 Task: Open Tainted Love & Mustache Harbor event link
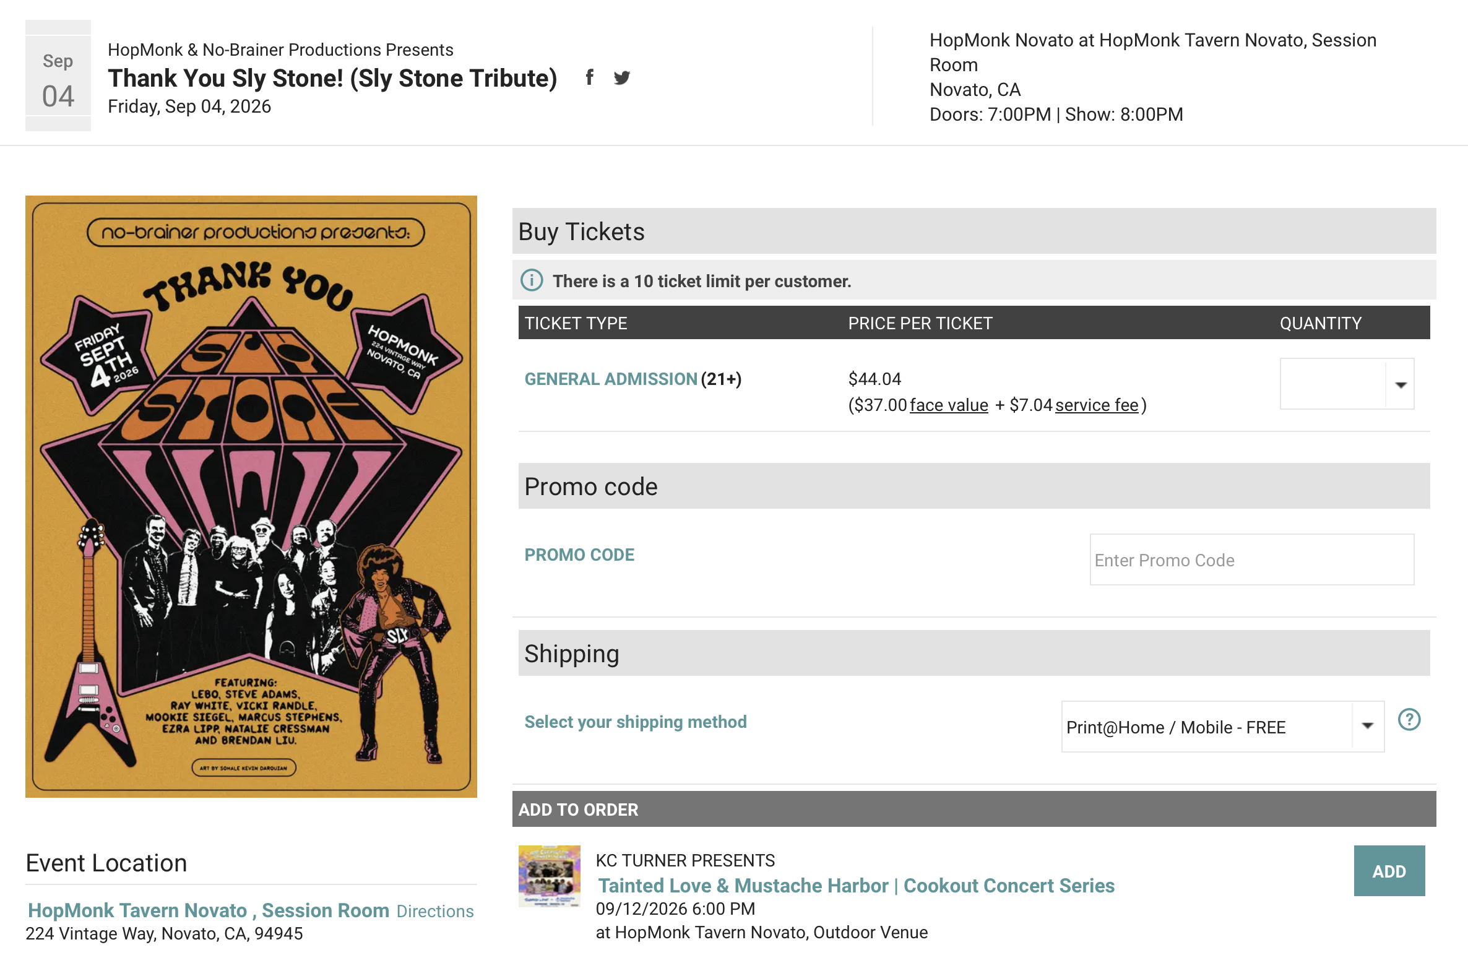(x=857, y=885)
